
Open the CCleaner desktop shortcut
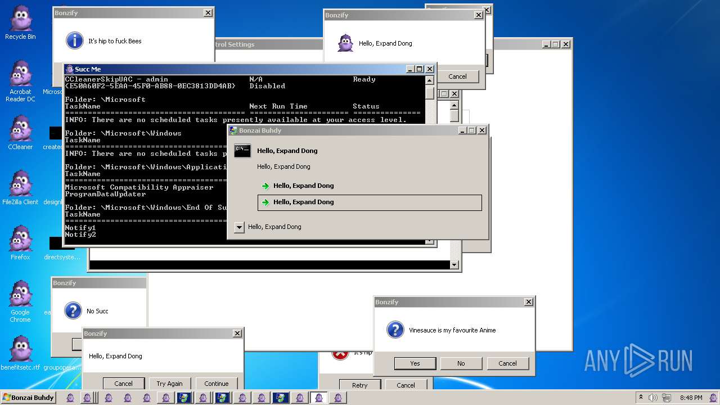20,133
